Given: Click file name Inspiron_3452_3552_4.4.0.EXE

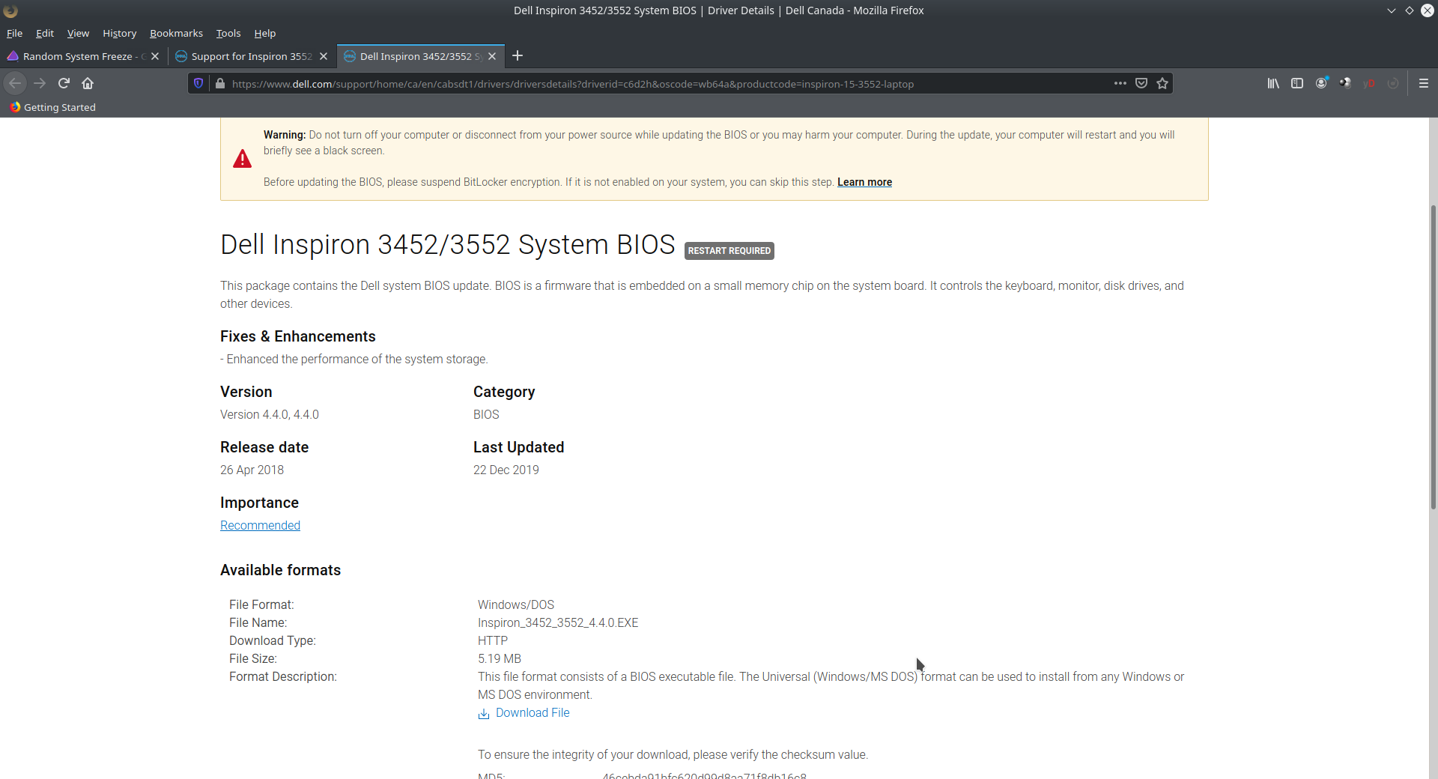Looking at the screenshot, I should (558, 622).
